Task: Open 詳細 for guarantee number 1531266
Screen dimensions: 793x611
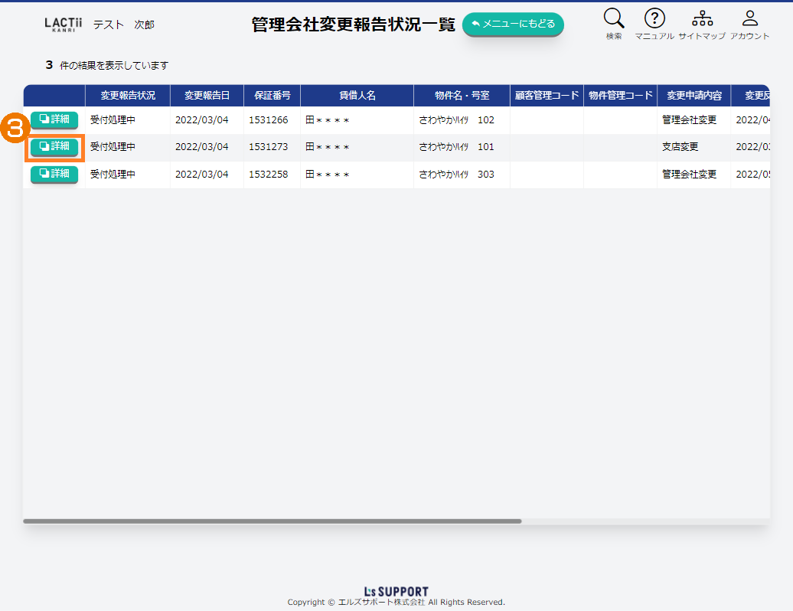Action: pyautogui.click(x=54, y=119)
